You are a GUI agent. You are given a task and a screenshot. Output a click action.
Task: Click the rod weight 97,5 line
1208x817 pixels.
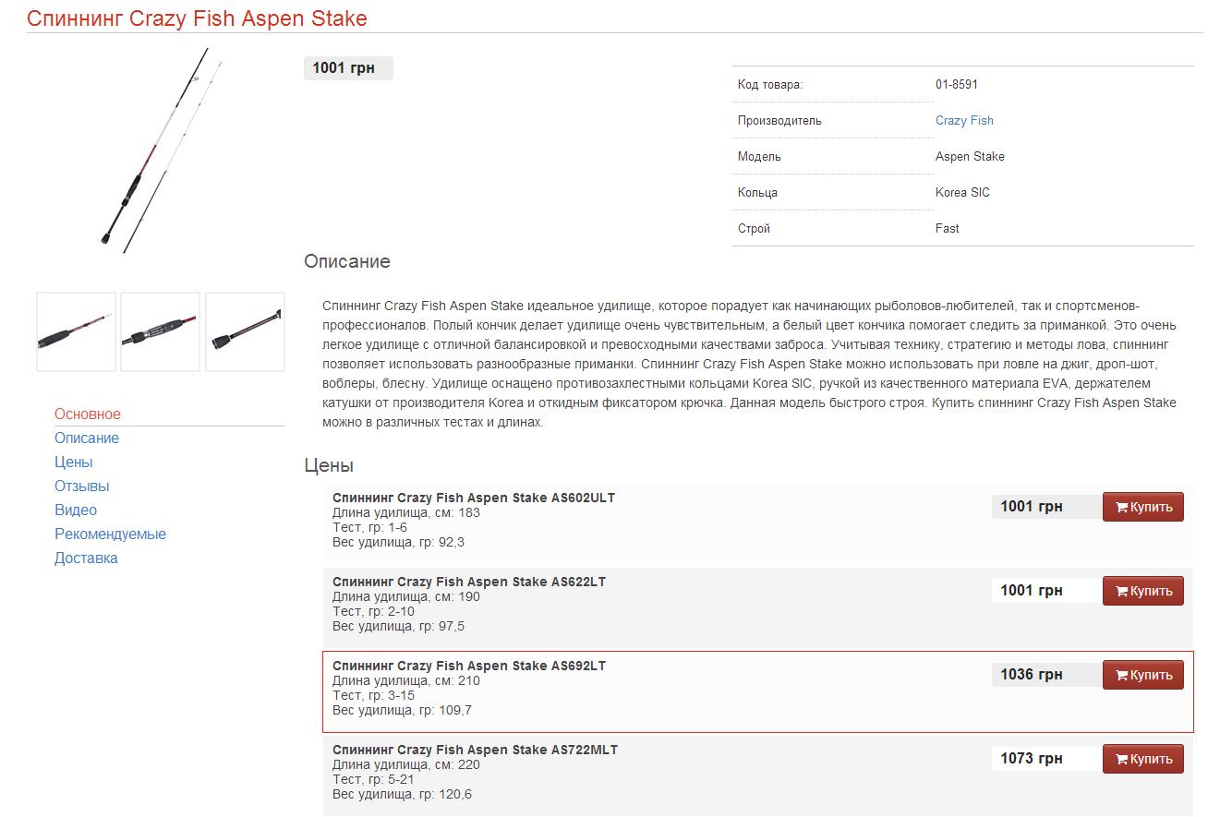(x=399, y=626)
